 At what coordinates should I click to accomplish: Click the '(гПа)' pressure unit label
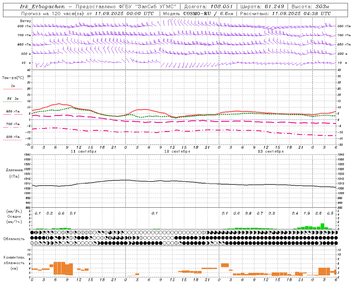pos(14,176)
